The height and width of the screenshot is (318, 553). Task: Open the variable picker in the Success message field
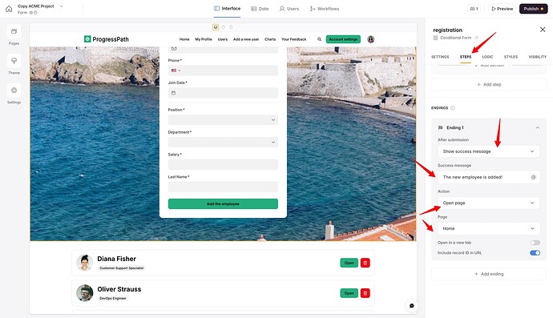pos(533,177)
